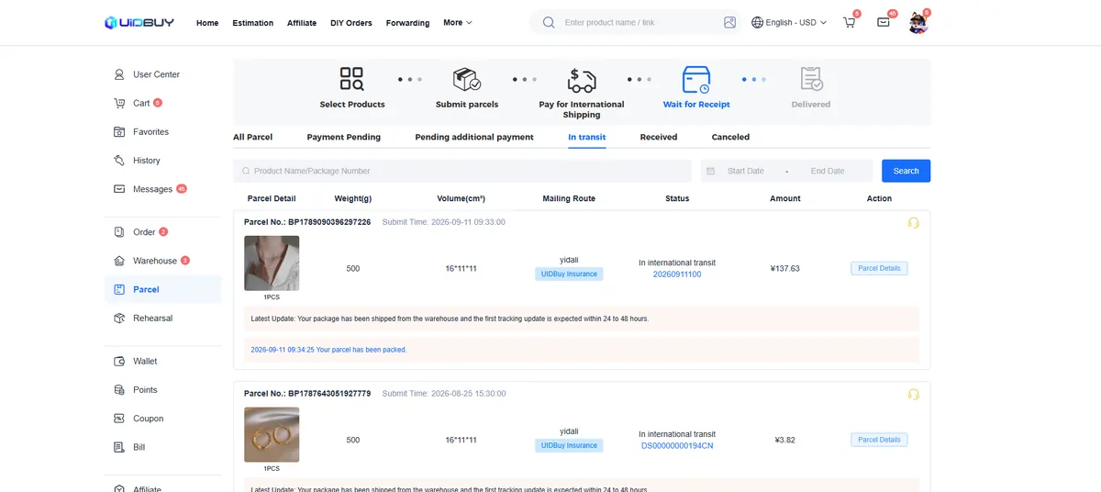Screen dimensions: 1101x492
Task: Open the Forwarding nav item
Action: [x=407, y=23]
